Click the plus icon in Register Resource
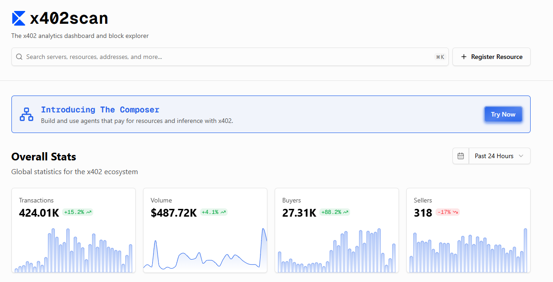Image resolution: width=553 pixels, height=282 pixels. [464, 57]
